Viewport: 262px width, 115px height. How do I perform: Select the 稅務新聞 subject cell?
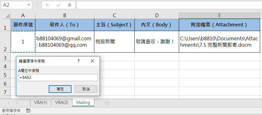pyautogui.click(x=114, y=42)
